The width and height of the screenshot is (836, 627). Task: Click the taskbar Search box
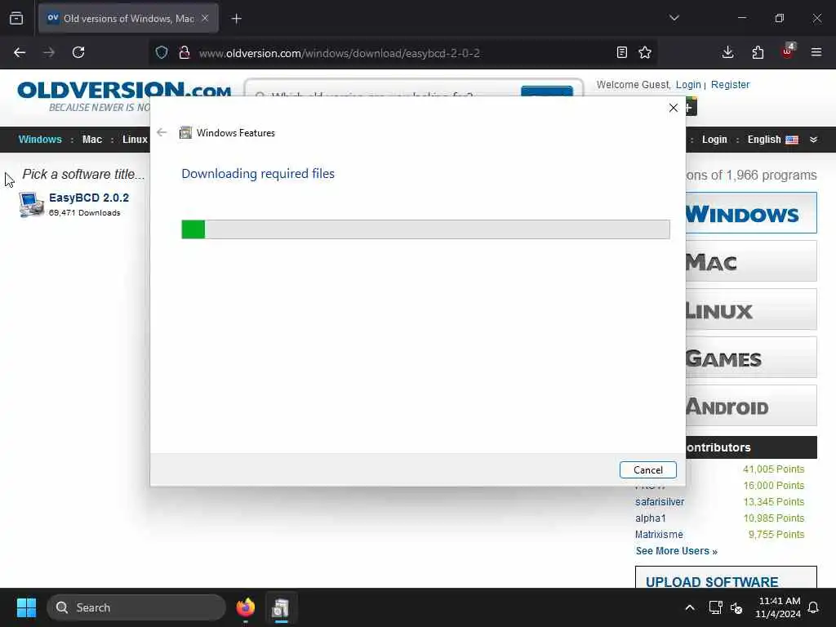tap(136, 607)
